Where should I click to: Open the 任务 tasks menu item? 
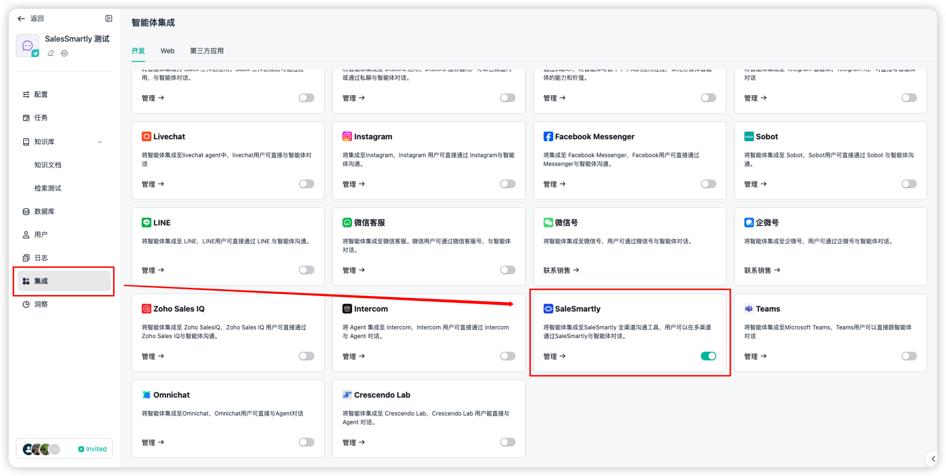(64, 118)
